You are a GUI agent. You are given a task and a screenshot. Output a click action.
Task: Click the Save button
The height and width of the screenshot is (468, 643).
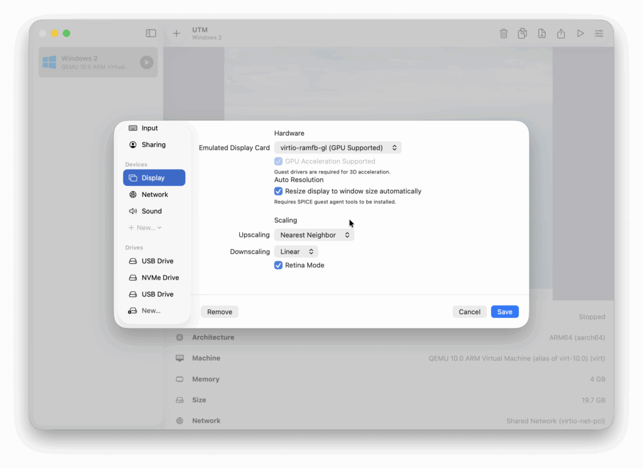504,312
